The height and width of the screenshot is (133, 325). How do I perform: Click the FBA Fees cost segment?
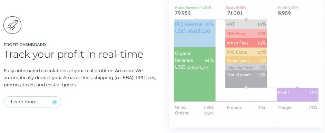point(246,34)
